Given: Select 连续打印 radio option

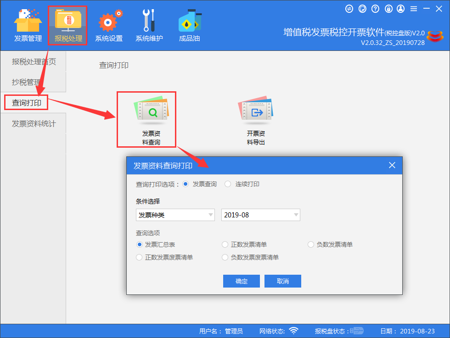Looking at the screenshot, I should tap(228, 184).
